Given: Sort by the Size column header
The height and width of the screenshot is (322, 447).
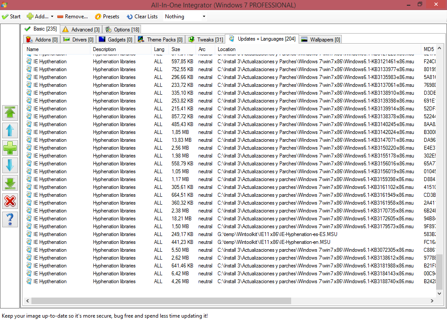Looking at the screenshot, I should [x=183, y=49].
